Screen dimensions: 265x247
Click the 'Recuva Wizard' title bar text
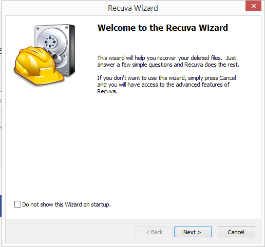pyautogui.click(x=133, y=8)
